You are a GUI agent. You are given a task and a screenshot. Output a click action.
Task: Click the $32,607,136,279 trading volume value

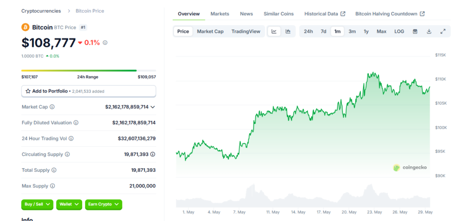137,139
